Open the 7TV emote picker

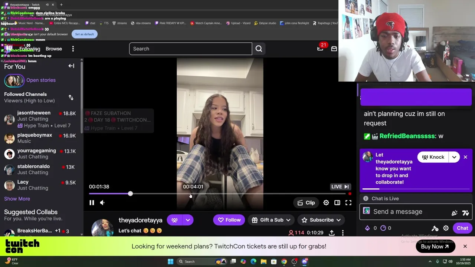pyautogui.click(x=466, y=212)
